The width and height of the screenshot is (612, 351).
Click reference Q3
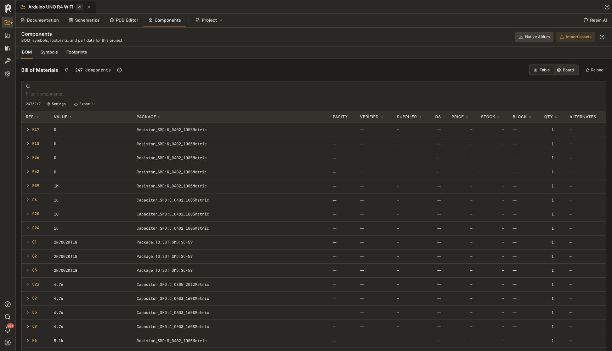click(34, 270)
